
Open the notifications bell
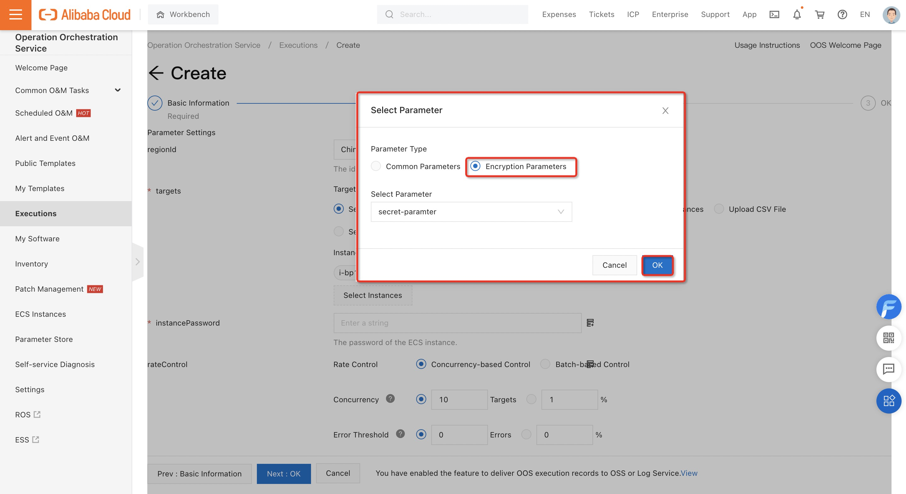point(797,14)
